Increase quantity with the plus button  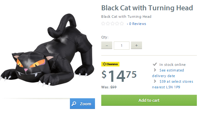[x=136, y=45]
